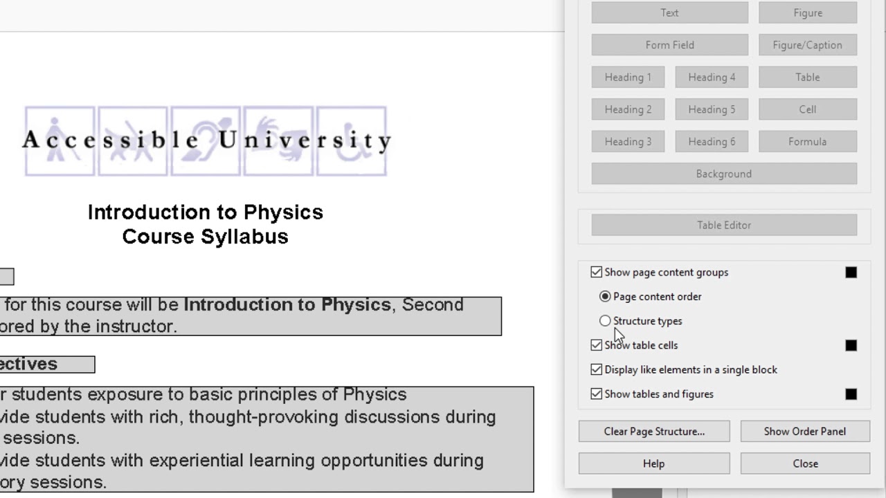Toggle Show table cells checkbox
The width and height of the screenshot is (886, 498).
tap(597, 345)
